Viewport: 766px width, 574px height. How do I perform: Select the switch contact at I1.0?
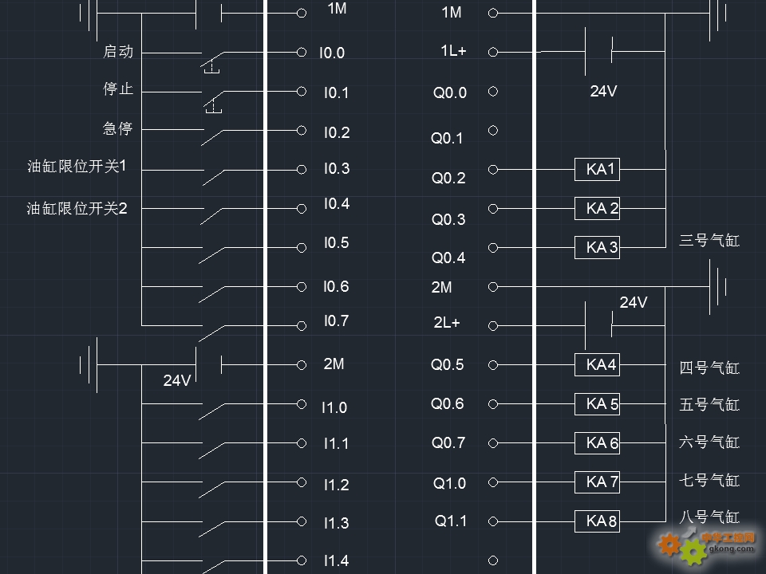[212, 411]
